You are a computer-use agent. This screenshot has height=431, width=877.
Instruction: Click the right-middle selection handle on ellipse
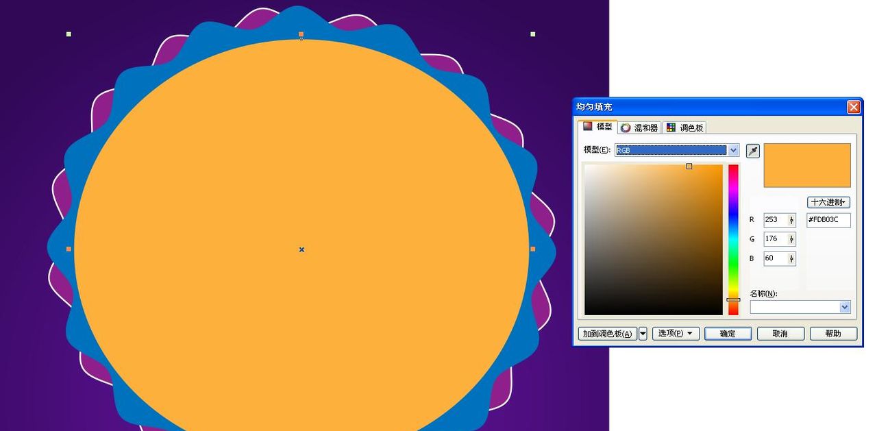533,249
